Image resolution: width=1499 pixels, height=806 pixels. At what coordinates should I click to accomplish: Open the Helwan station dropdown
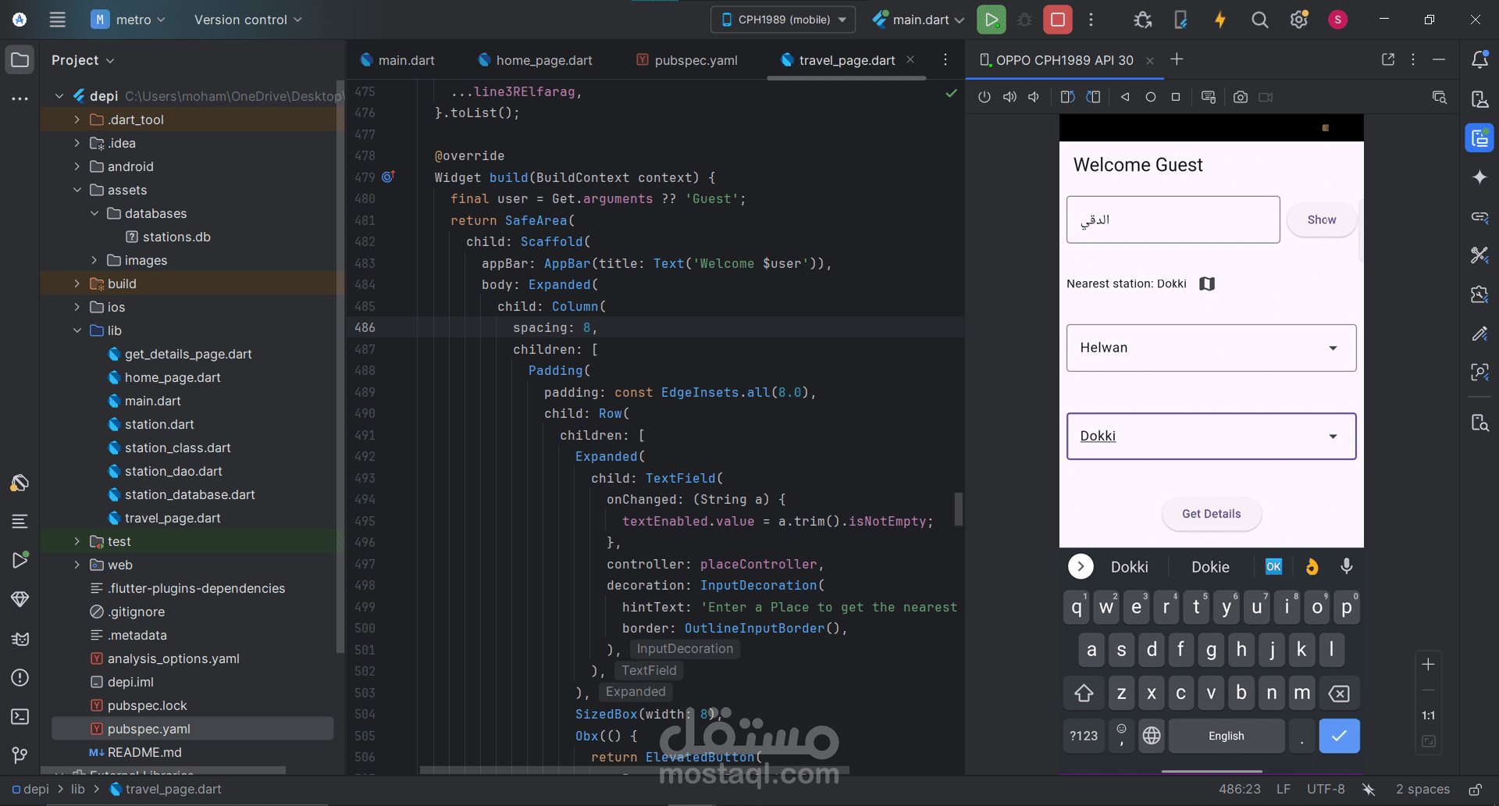click(x=1211, y=348)
